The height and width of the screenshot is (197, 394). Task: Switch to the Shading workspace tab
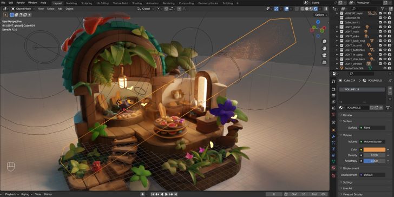pyautogui.click(x=137, y=3)
